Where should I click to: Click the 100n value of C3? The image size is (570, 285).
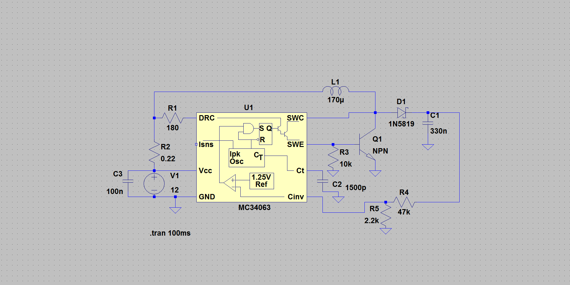115,192
